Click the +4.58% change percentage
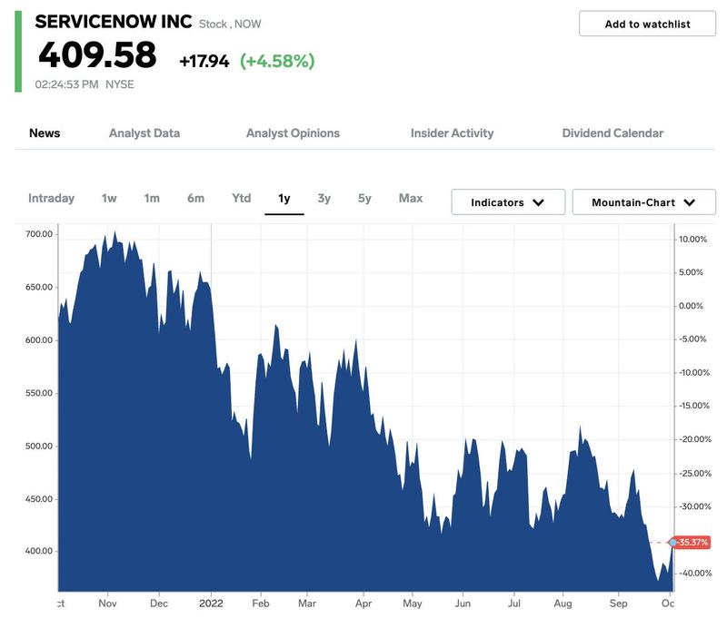Image resolution: width=727 pixels, height=638 pixels. pos(277,61)
